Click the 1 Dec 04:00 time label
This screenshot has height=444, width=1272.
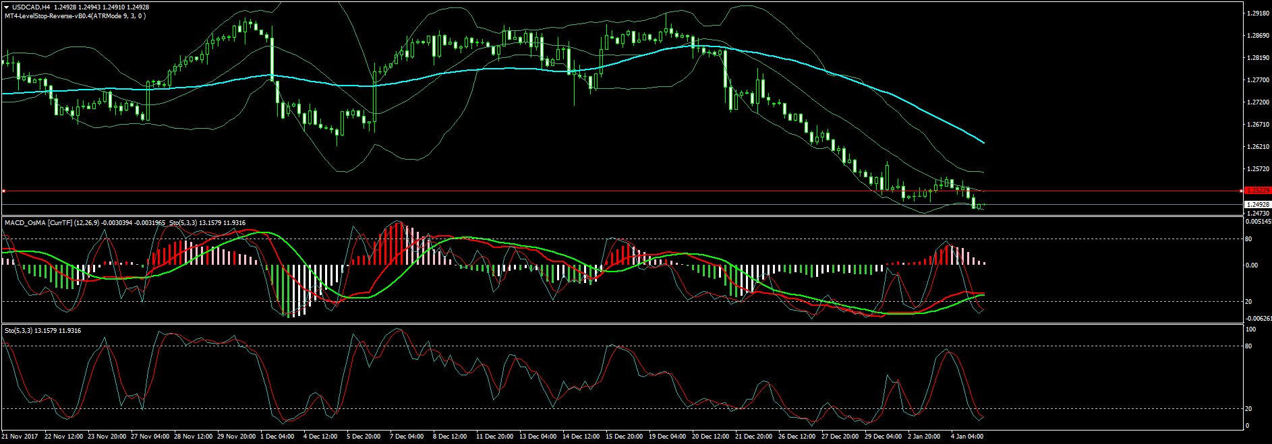point(277,437)
